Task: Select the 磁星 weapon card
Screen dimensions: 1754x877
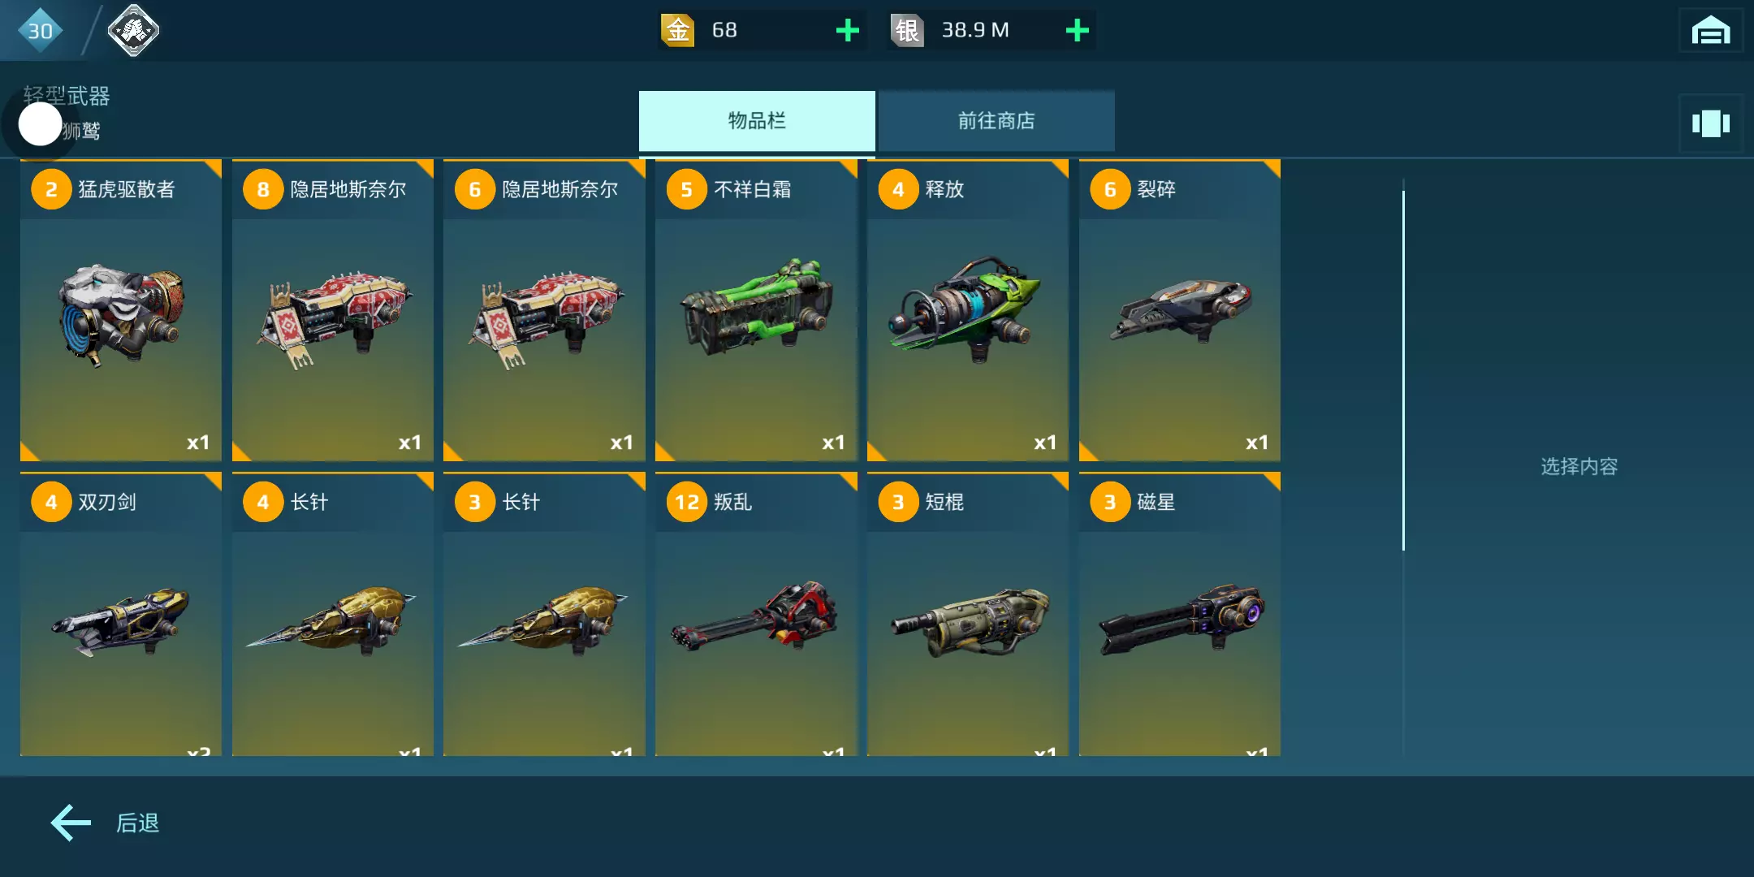Action: (x=1180, y=614)
